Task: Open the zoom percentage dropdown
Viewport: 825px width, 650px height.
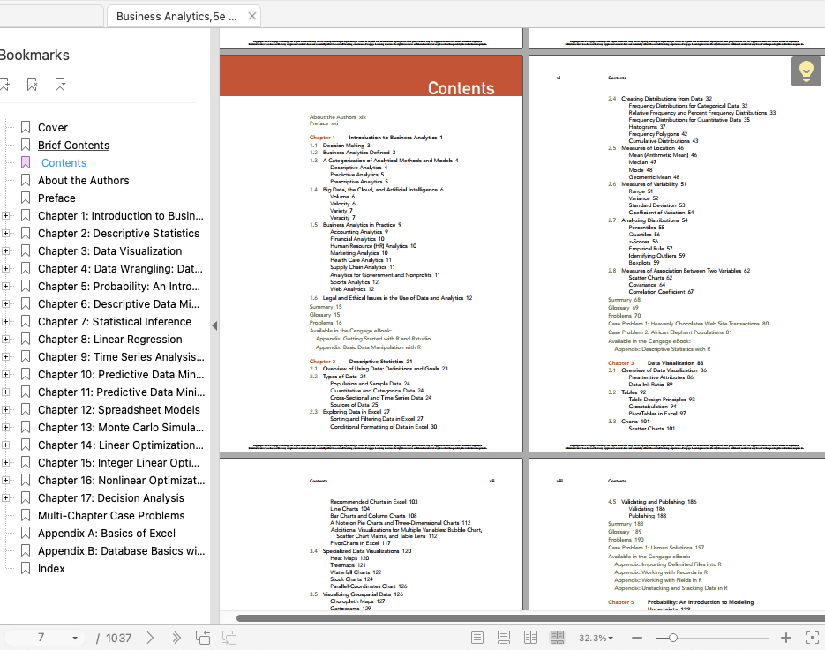Action: tap(596, 638)
